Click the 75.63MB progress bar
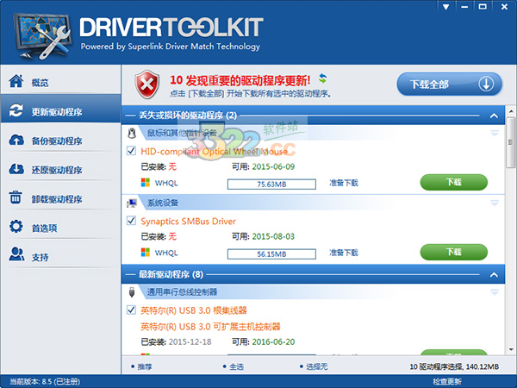 click(x=271, y=185)
